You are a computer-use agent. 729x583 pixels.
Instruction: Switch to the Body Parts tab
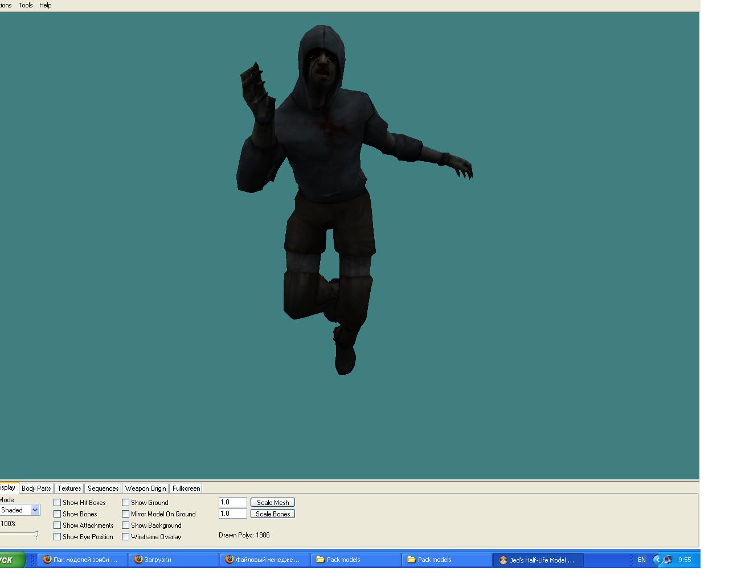(x=36, y=488)
